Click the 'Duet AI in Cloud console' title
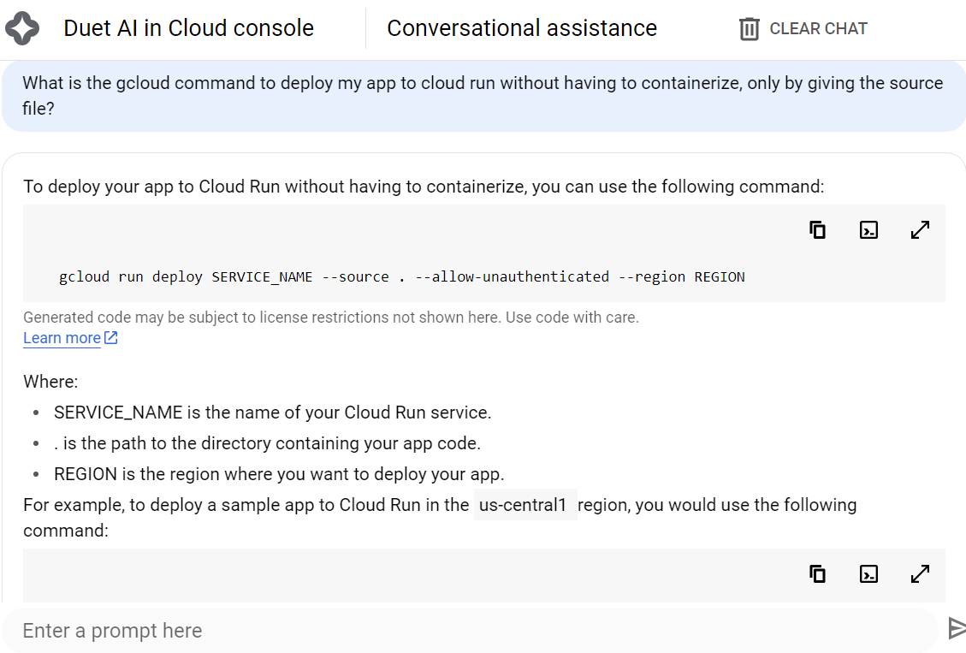Image resolution: width=966 pixels, height=653 pixels. point(188,28)
